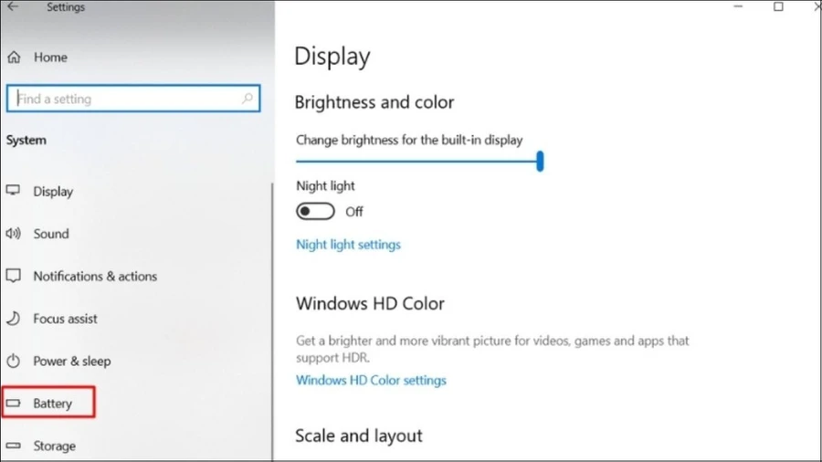This screenshot has width=822, height=462.
Task: Click inside the Find a setting search box
Action: [x=133, y=99]
